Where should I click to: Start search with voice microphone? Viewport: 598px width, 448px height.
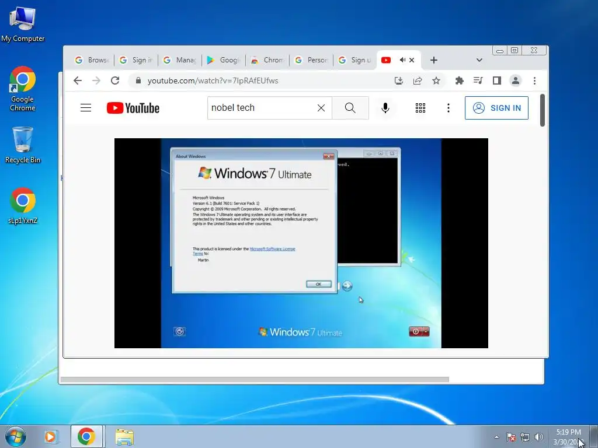tap(385, 108)
